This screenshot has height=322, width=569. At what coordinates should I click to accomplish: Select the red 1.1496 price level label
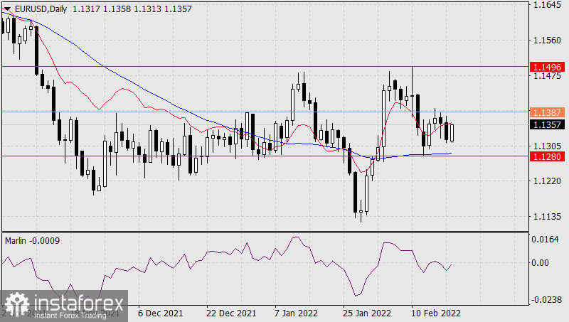(548, 66)
